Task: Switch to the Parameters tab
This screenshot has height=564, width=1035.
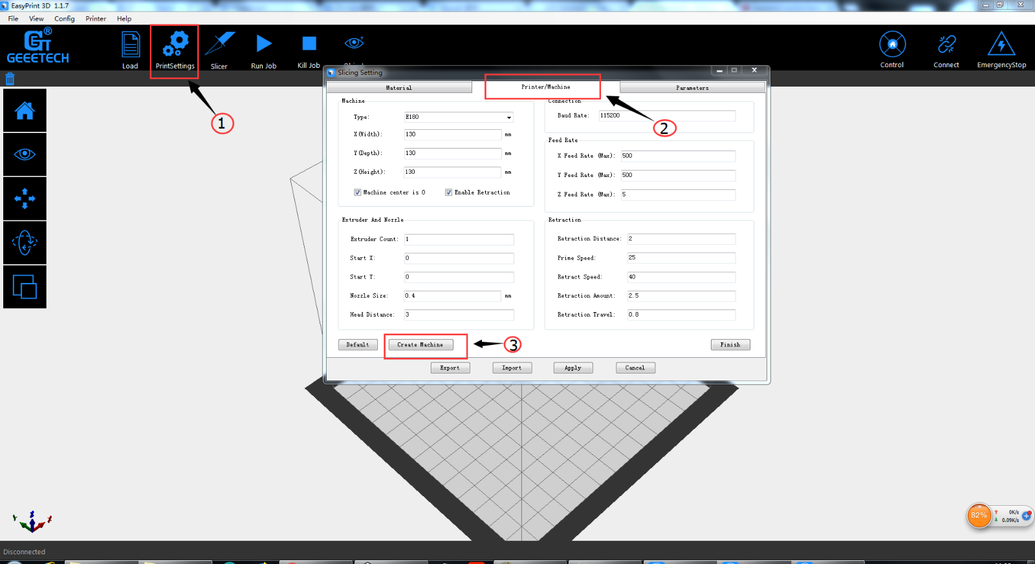Action: [x=692, y=88]
